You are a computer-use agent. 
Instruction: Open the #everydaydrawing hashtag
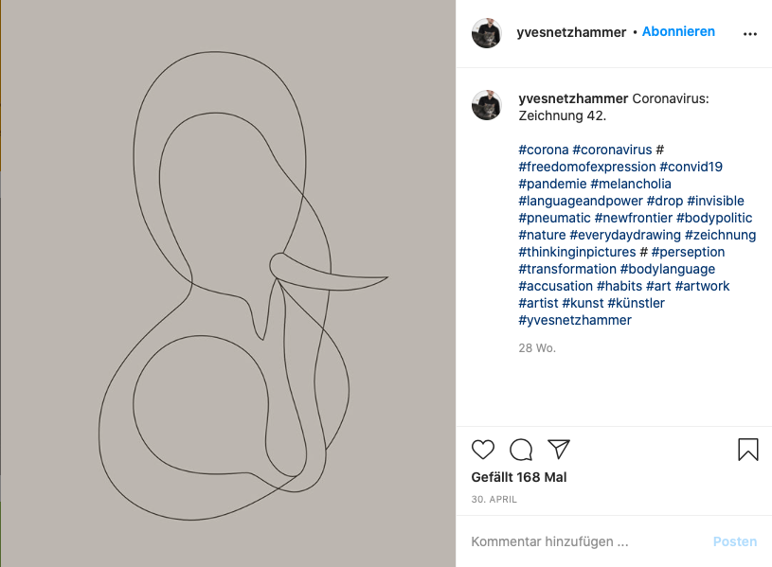point(624,235)
